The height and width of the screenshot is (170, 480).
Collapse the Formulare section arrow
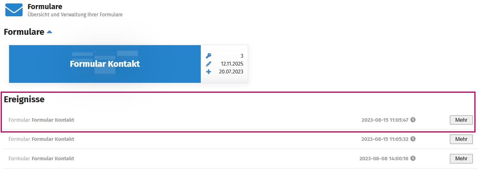[x=49, y=32]
